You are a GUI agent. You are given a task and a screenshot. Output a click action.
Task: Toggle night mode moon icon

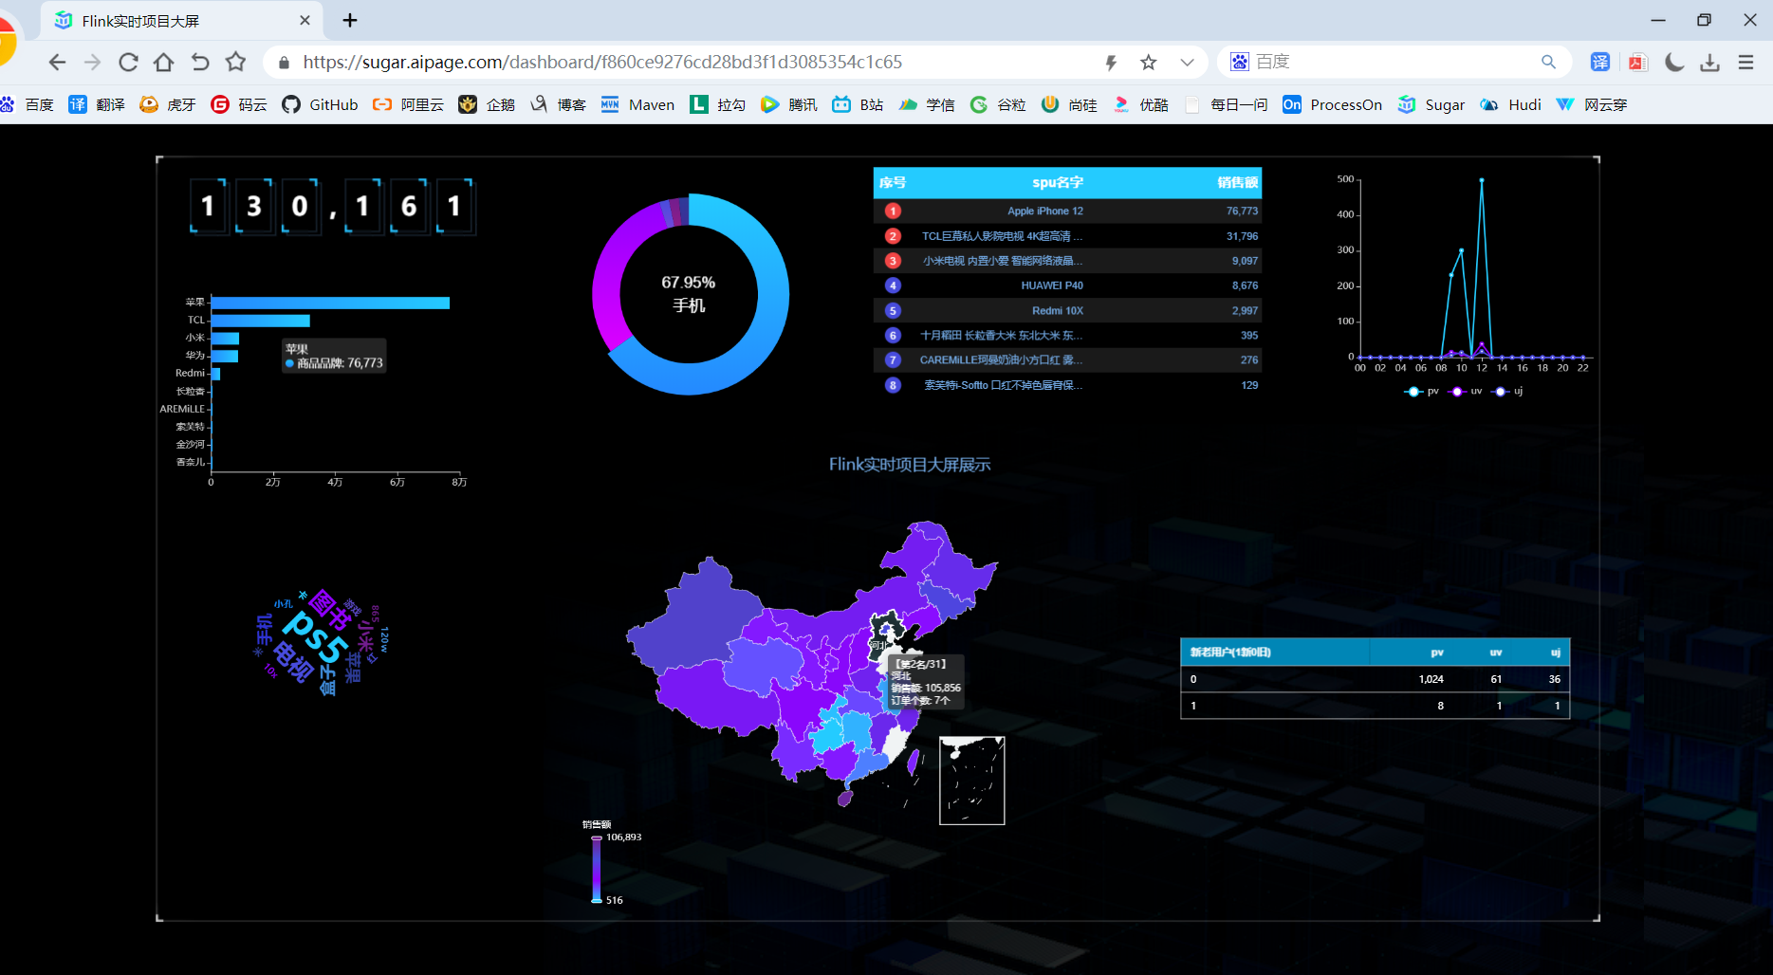tap(1674, 63)
